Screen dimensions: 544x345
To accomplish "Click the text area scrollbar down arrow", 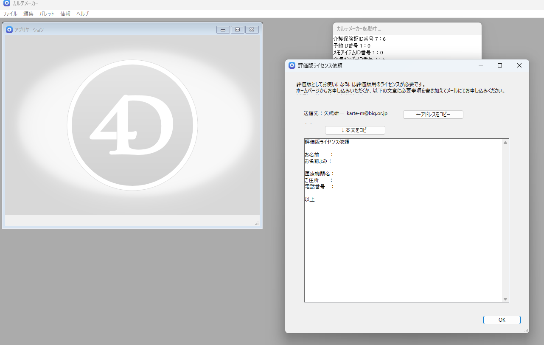I will click(x=505, y=299).
